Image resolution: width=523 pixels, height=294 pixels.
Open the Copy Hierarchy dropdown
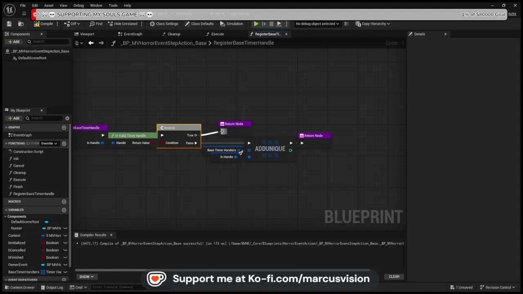[x=372, y=24]
